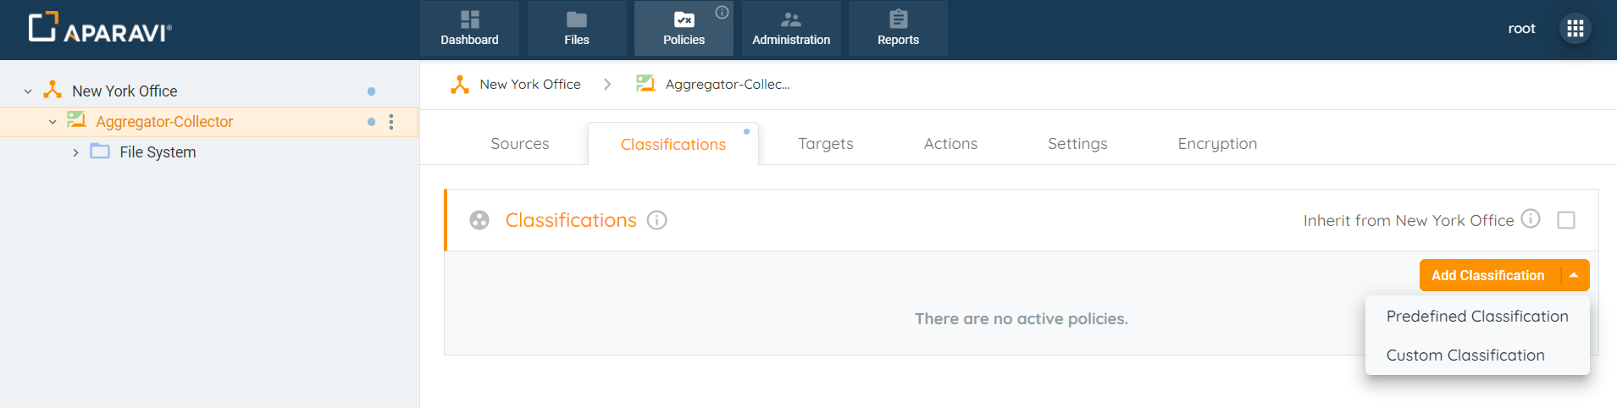
Task: Collapse the Aggregator-Collector tree node
Action: coord(53,122)
